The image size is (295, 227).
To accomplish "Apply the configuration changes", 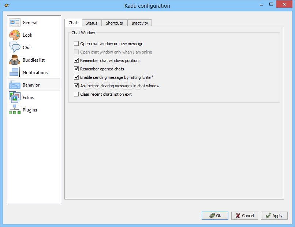I will (x=274, y=216).
